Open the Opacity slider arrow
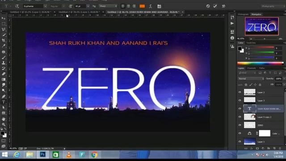Image resolution: width=286 pixels, height=161 pixels. [284, 79]
